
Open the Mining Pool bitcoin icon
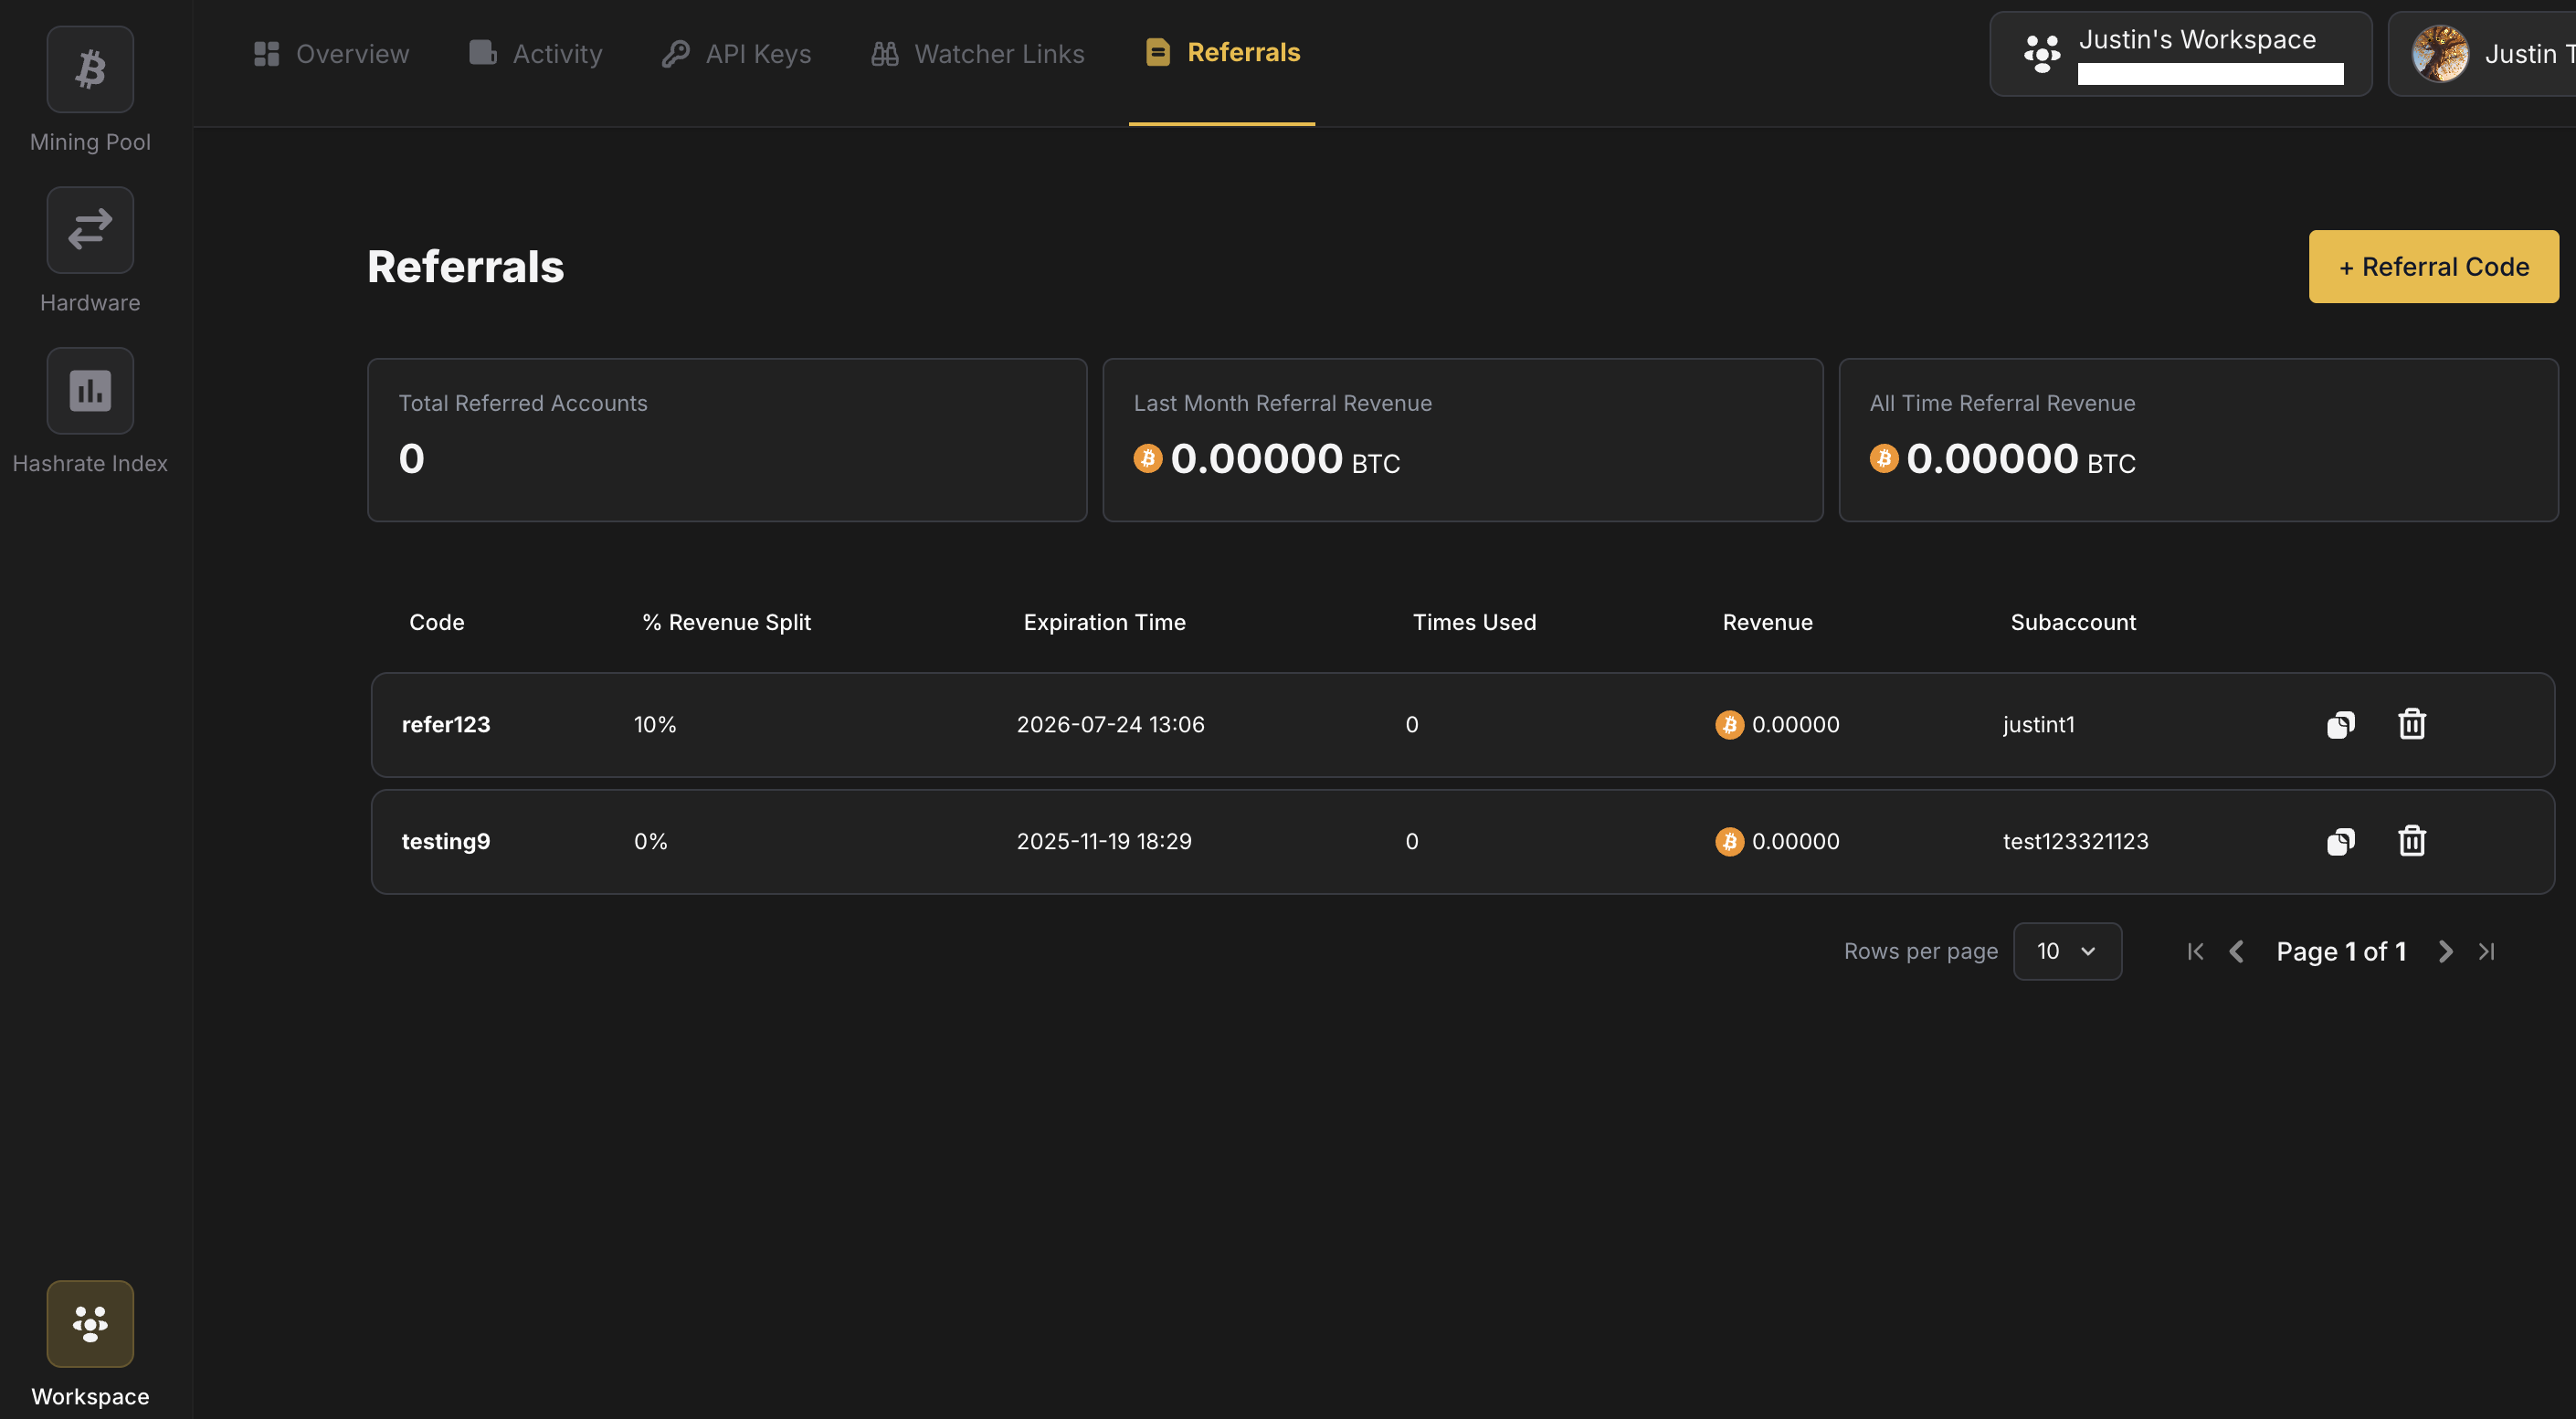90,69
